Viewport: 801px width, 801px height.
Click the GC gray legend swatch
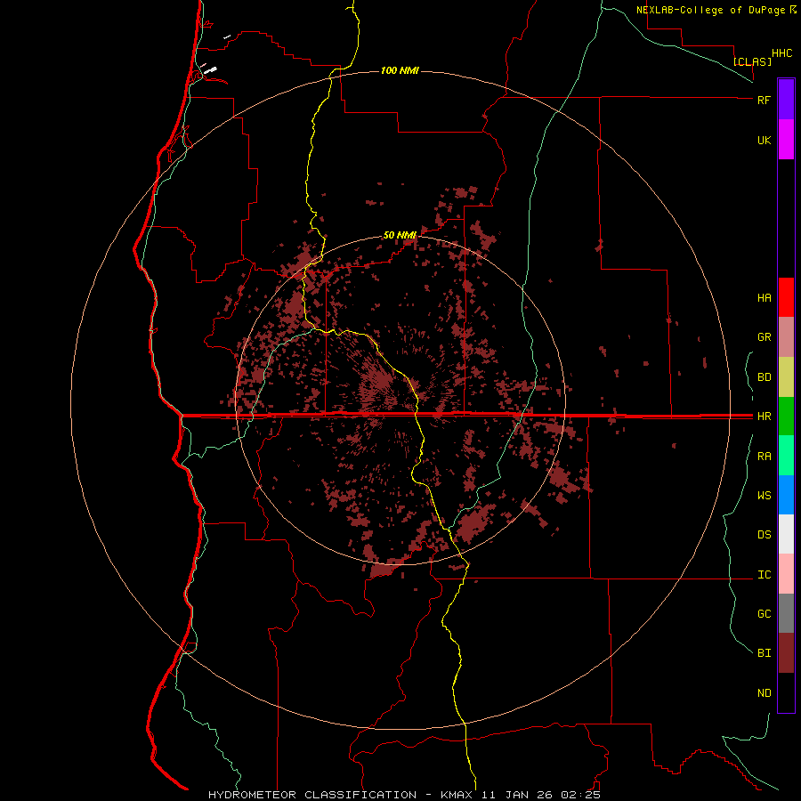pos(786,613)
